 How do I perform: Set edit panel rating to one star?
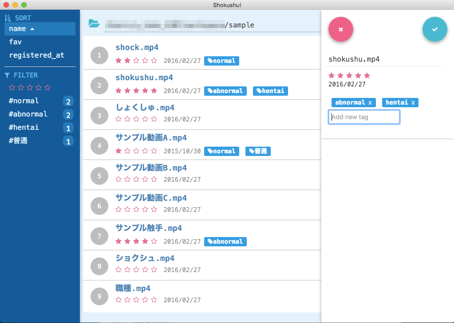point(332,75)
